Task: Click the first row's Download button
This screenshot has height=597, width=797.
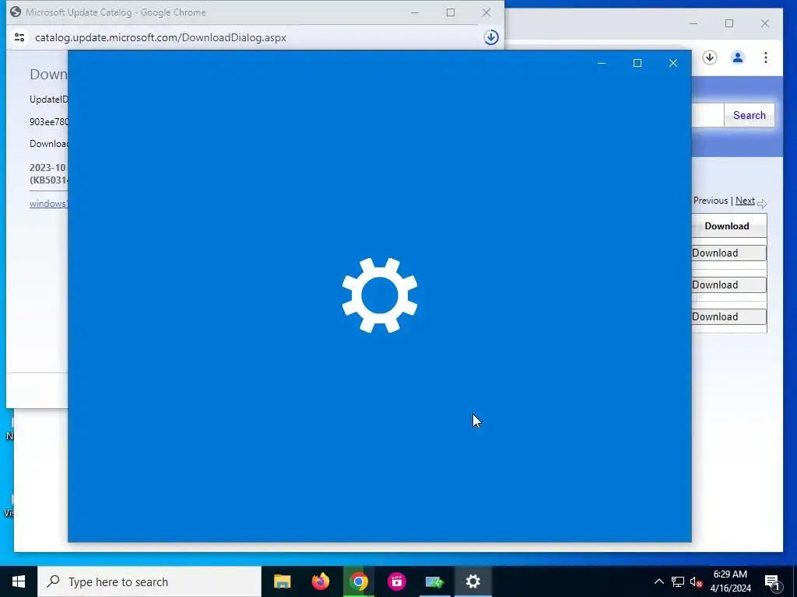Action: tap(729, 253)
